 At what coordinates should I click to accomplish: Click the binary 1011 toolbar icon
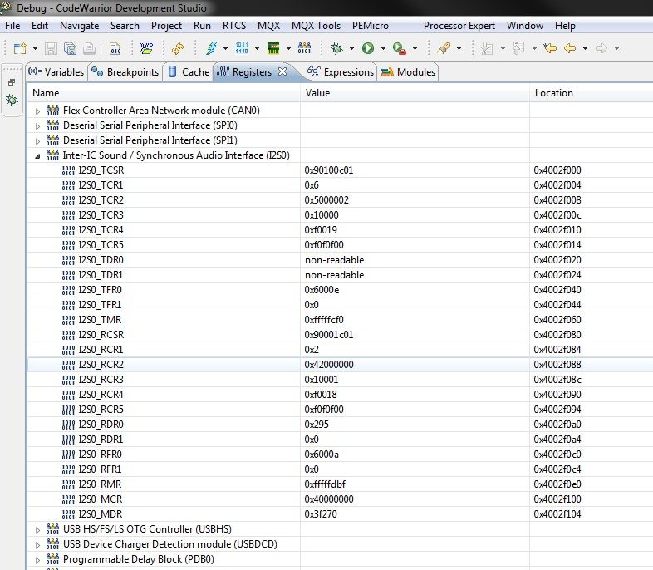point(242,48)
